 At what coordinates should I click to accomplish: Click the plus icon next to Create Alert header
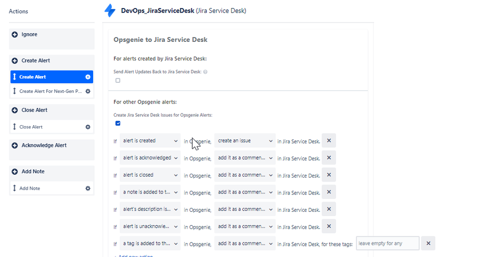15,61
